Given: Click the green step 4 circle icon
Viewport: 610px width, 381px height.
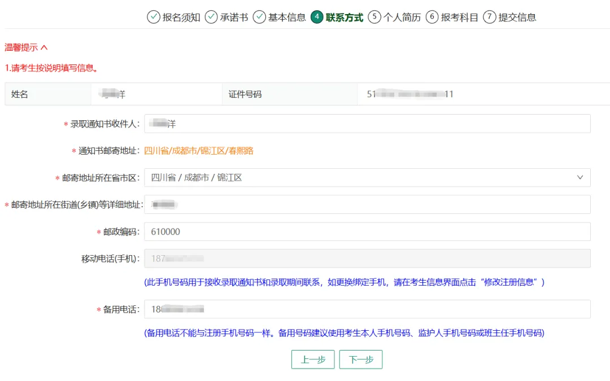Looking at the screenshot, I should coord(317,17).
